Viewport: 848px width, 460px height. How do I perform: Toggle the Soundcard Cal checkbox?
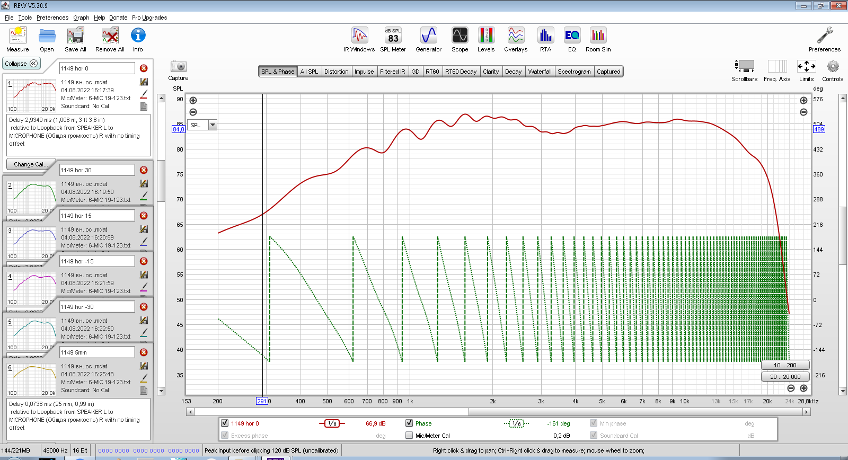pyautogui.click(x=594, y=435)
